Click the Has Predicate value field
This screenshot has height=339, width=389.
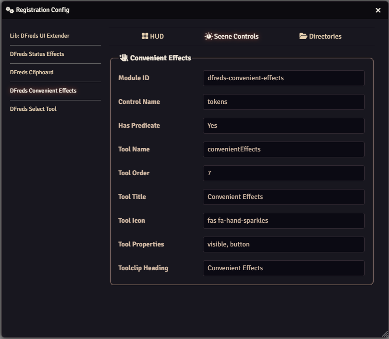point(283,126)
